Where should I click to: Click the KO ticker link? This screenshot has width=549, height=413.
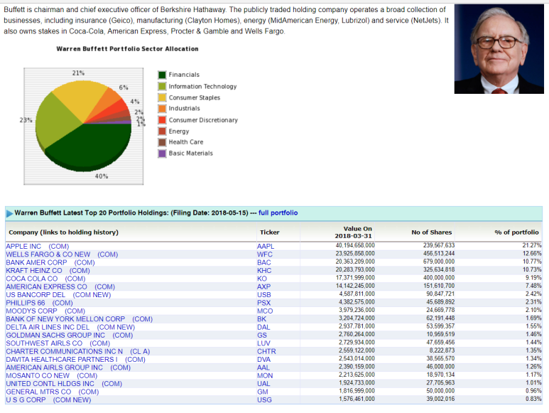(262, 279)
